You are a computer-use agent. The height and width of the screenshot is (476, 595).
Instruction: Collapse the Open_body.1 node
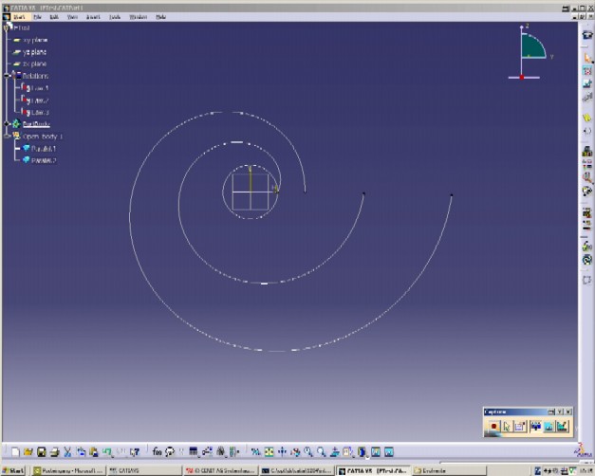tap(7, 137)
